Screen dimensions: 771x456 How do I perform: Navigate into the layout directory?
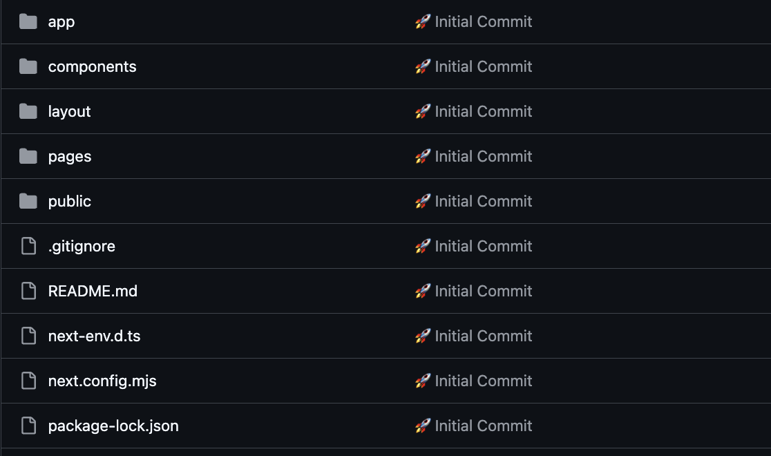click(69, 111)
